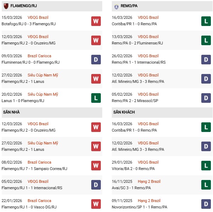Open Siêu Cúp Nam Mỹ link dated 20/02/2026
This screenshot has width=213, height=212.
point(43,94)
